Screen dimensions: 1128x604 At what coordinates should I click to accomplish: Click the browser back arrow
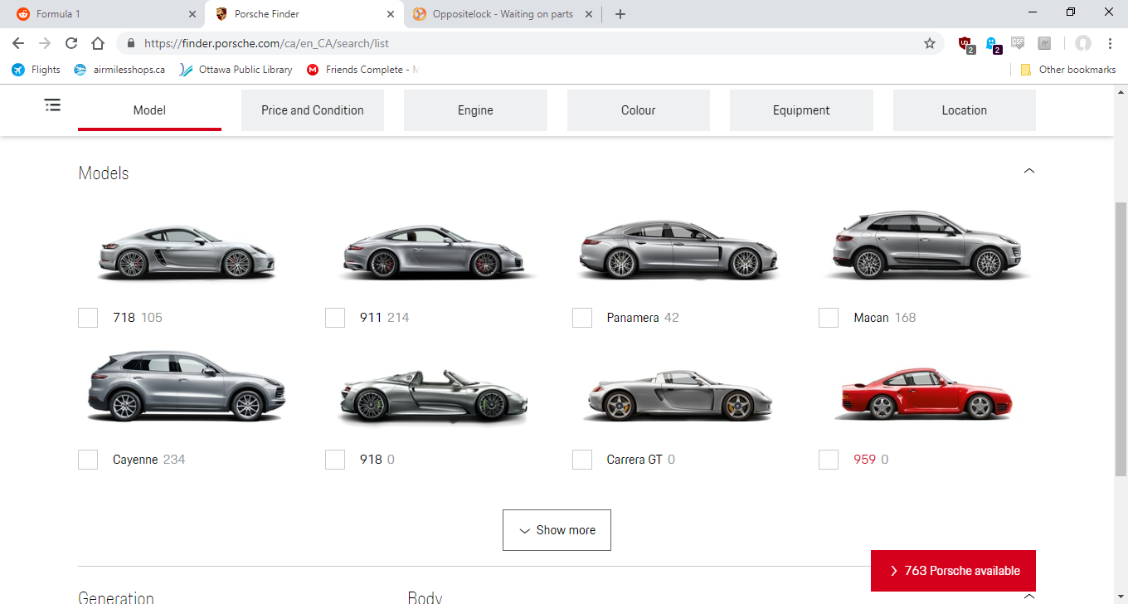coord(18,43)
